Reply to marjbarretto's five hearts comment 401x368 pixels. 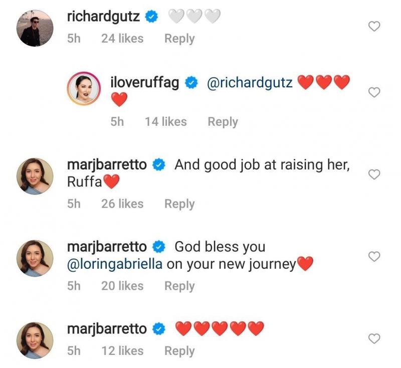179,351
